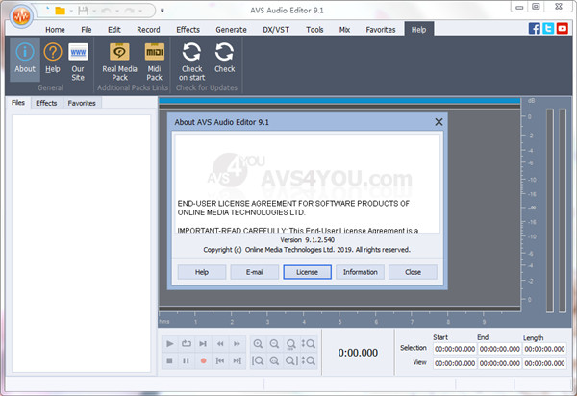Click the Play transport button

point(169,344)
